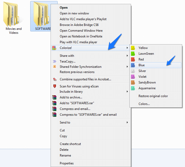Pick SandyBrown in the Colorize submenu
Screen dimensions: 185x167
point(156,82)
